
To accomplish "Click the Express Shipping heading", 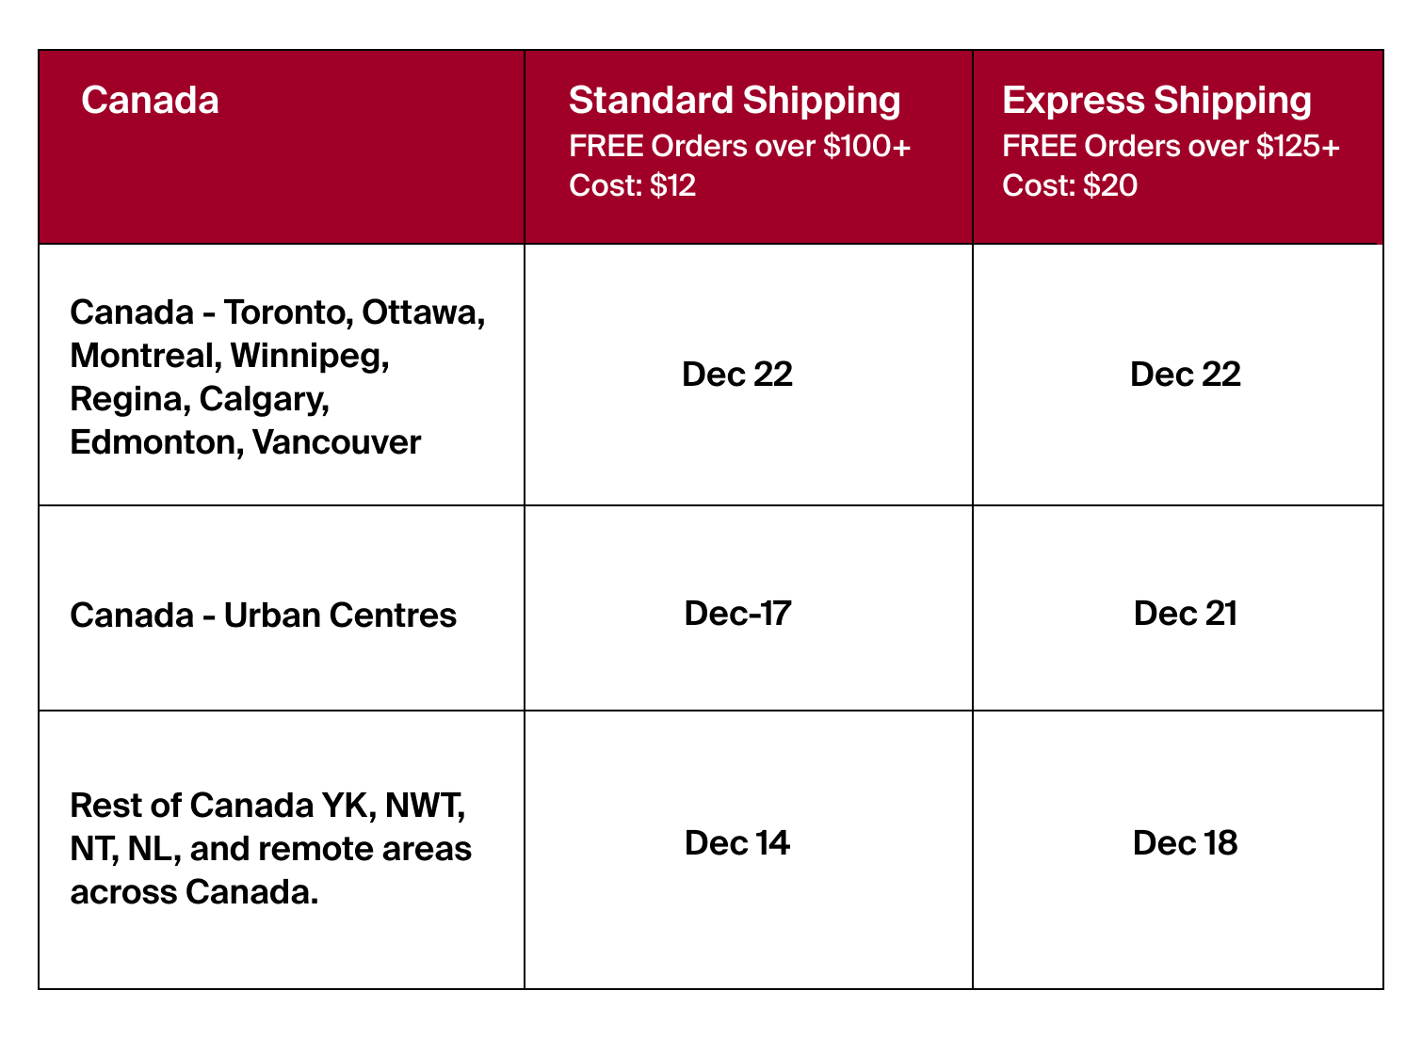I will (x=1156, y=100).
